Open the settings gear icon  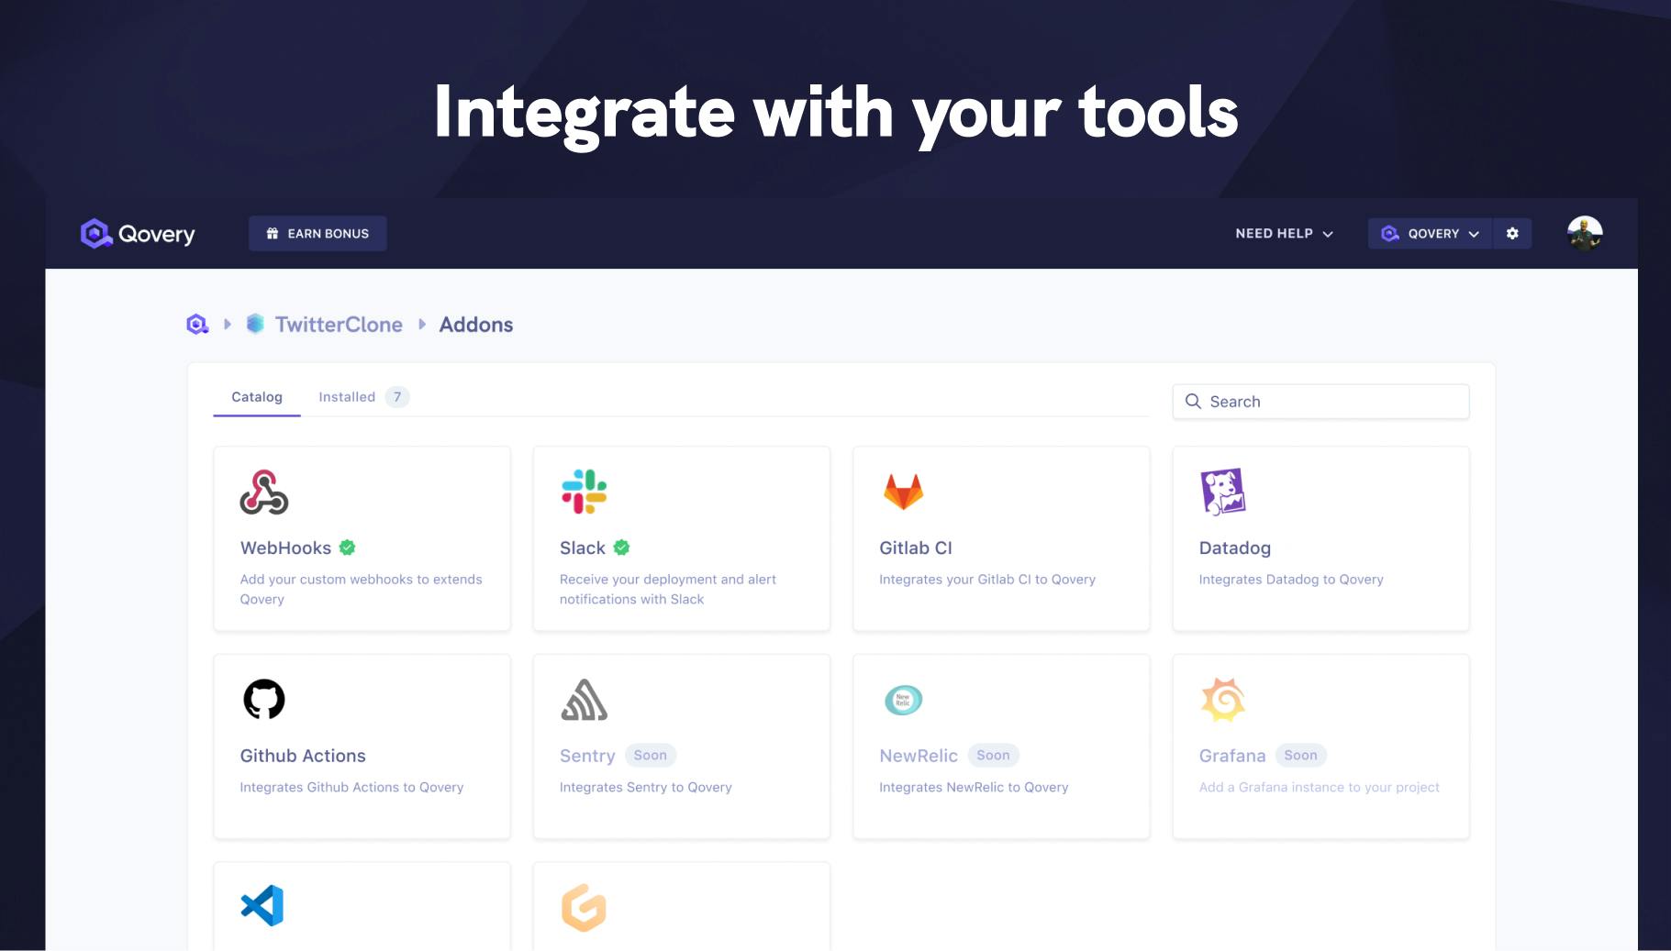(1512, 234)
